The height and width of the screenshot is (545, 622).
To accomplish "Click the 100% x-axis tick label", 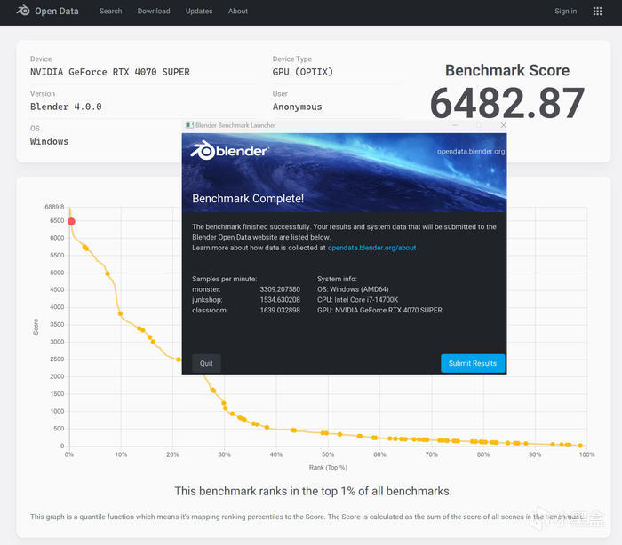I will (586, 454).
